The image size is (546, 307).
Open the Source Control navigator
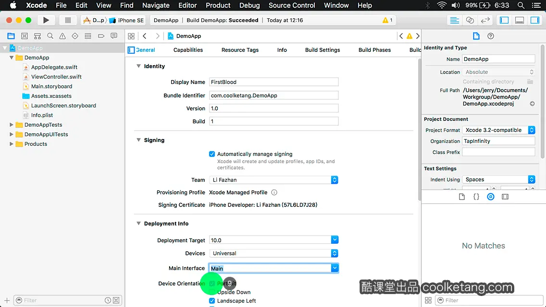coord(25,36)
